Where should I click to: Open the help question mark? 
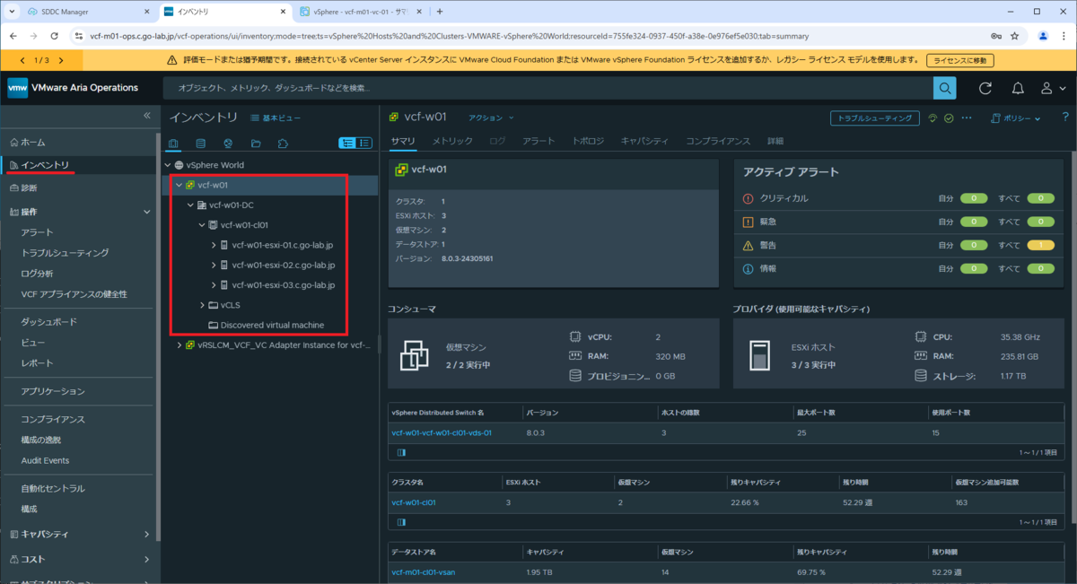point(1065,118)
